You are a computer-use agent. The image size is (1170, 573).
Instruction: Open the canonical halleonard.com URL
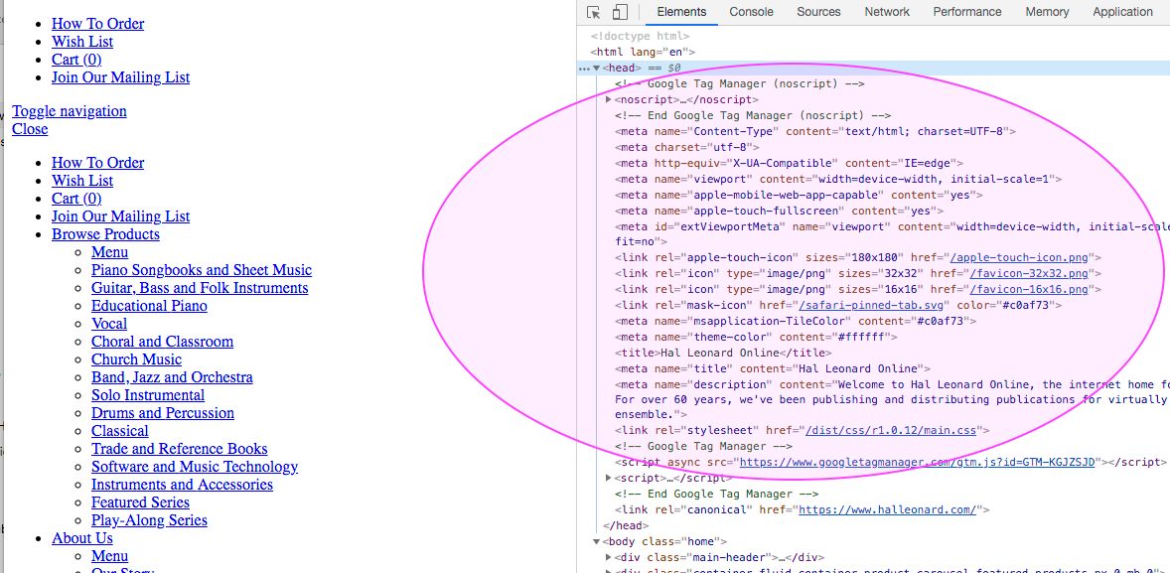pos(887,510)
